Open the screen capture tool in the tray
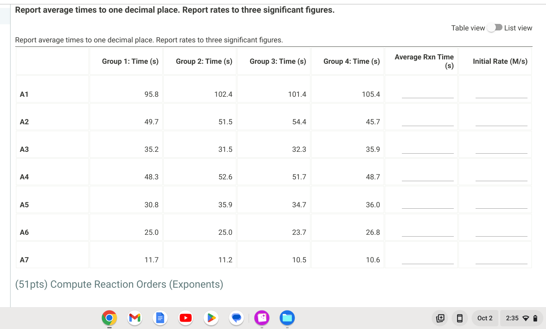 click(440, 318)
